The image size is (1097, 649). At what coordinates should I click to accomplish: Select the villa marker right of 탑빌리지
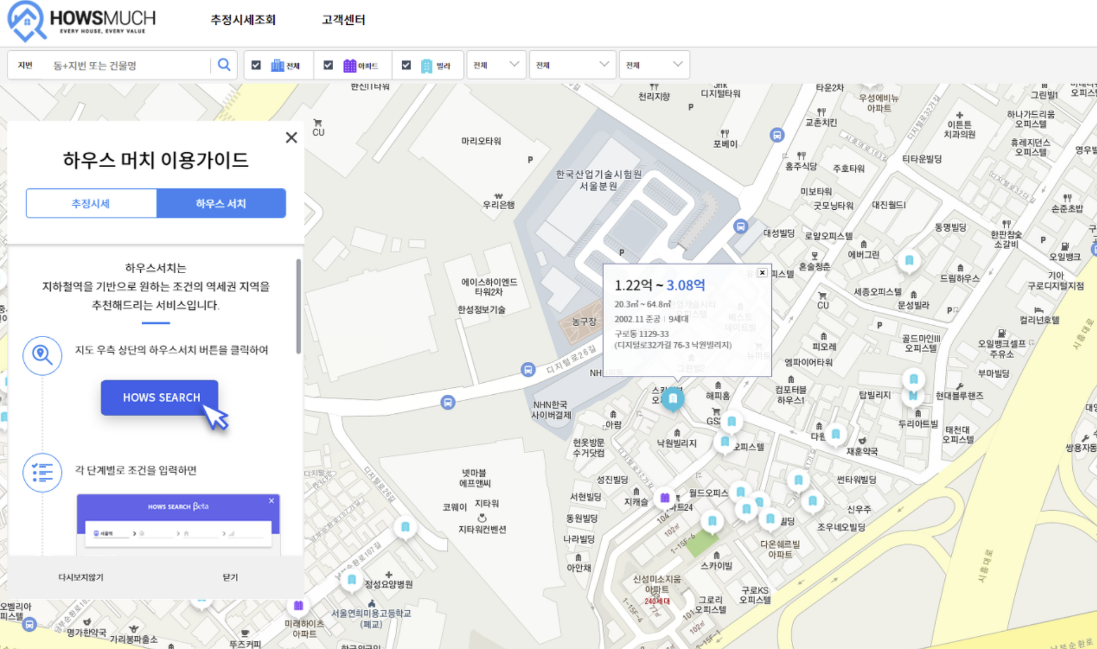click(914, 379)
